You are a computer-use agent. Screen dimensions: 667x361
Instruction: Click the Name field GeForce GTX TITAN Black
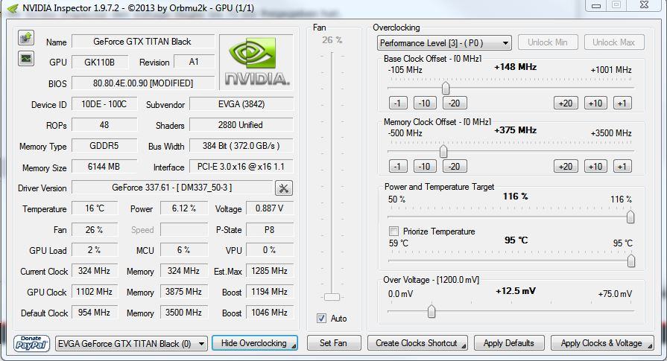143,42
